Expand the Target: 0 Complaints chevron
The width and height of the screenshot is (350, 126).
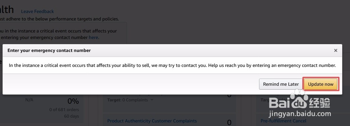[x=152, y=100]
